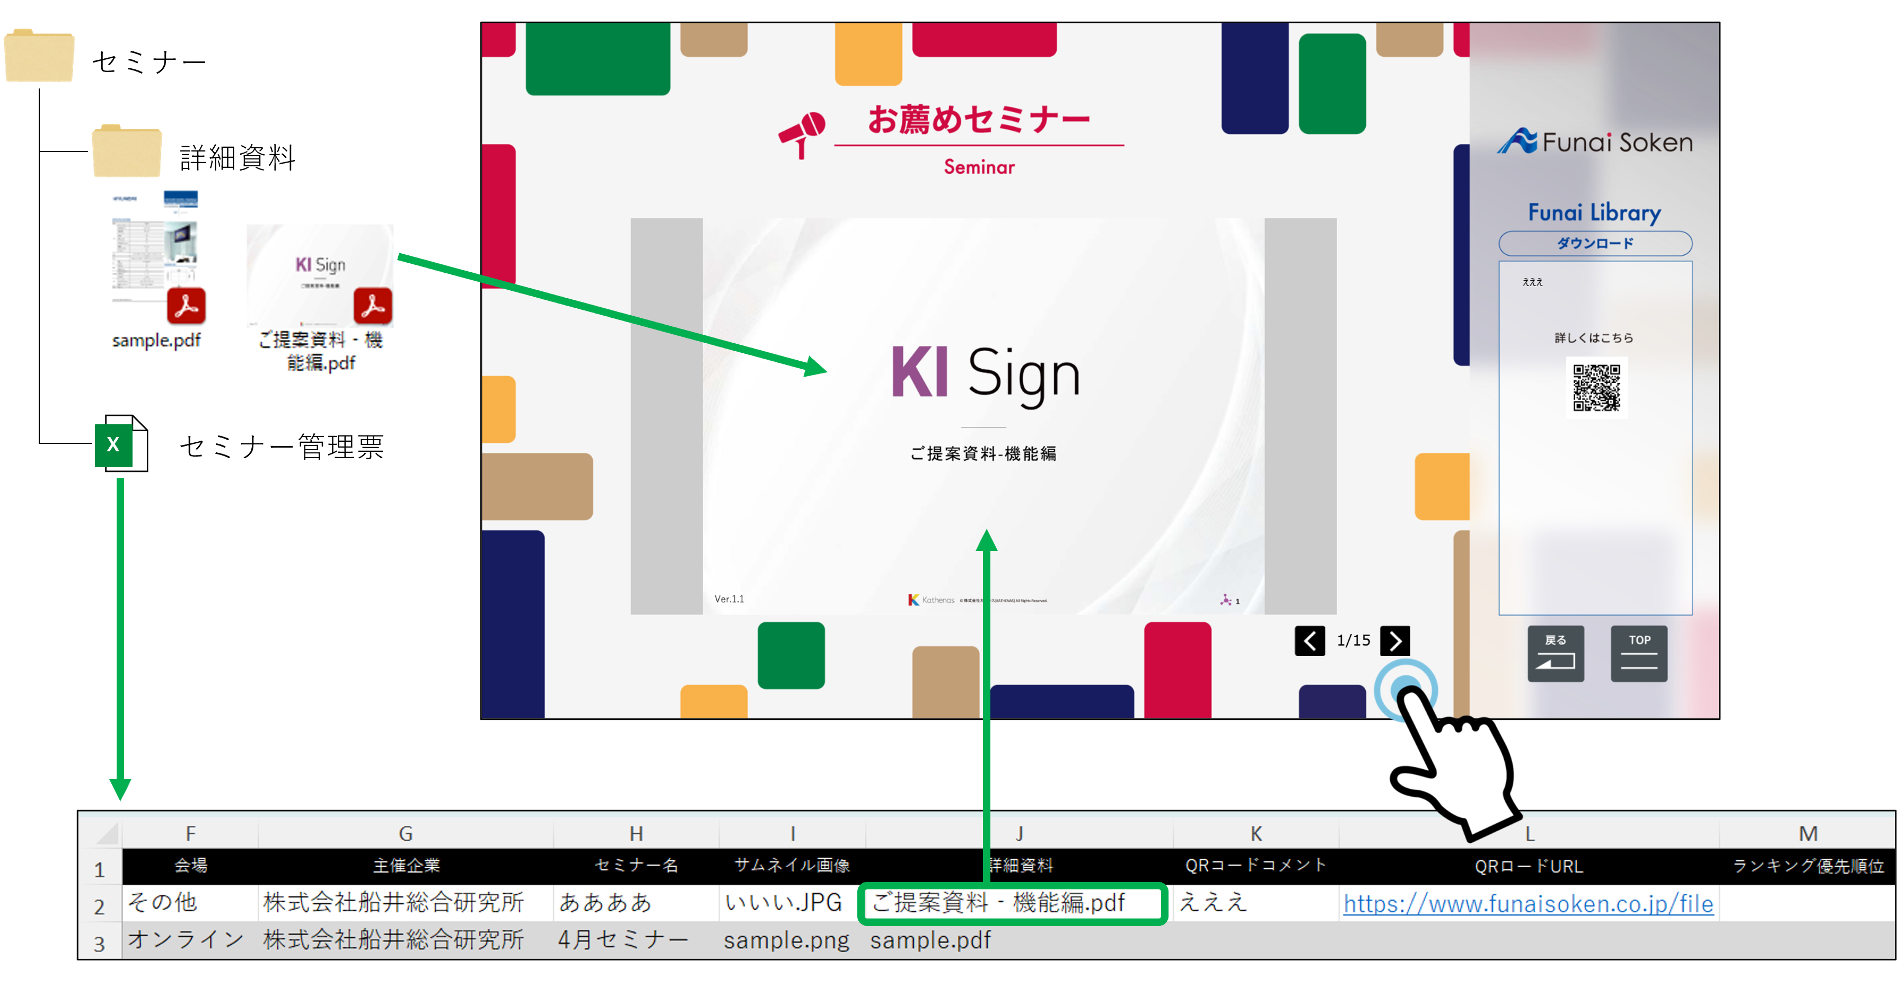The height and width of the screenshot is (990, 1897).
Task: Click the 主催企業 header cell
Action: click(405, 866)
